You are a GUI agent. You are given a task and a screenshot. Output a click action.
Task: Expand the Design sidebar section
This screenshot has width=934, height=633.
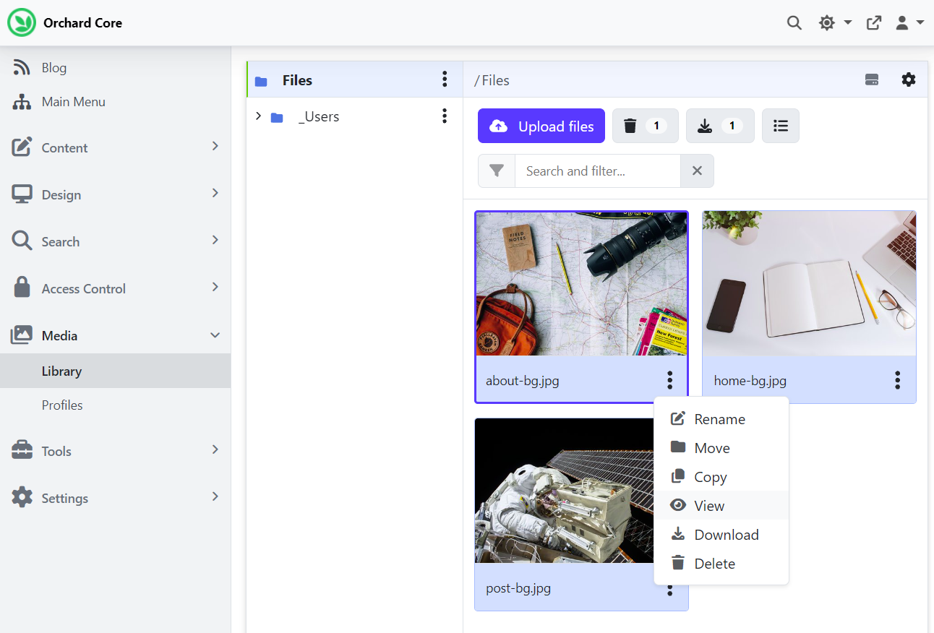(116, 194)
